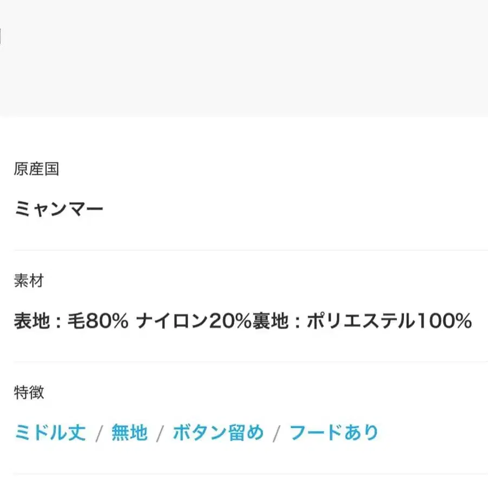Screen dimensions: 488x488
Task: Click the divider line below ミャンマー
Action: [x=244, y=250]
